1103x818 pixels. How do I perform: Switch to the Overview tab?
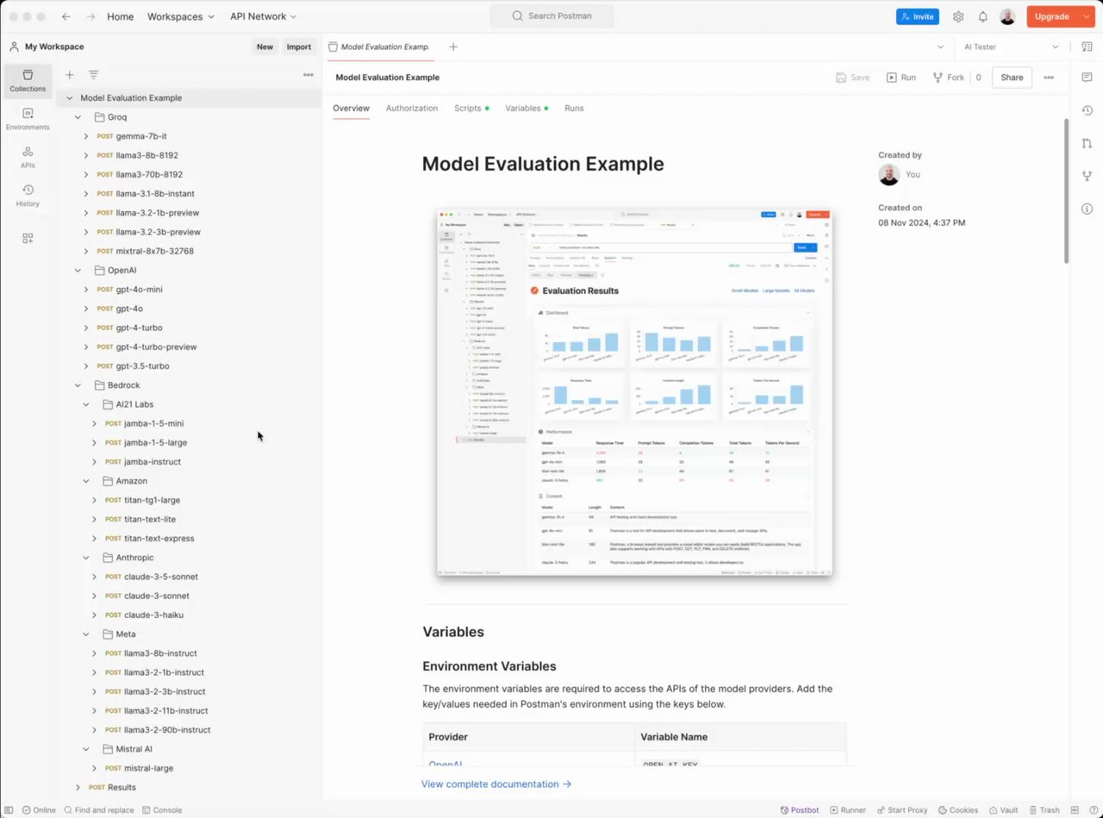coord(351,109)
